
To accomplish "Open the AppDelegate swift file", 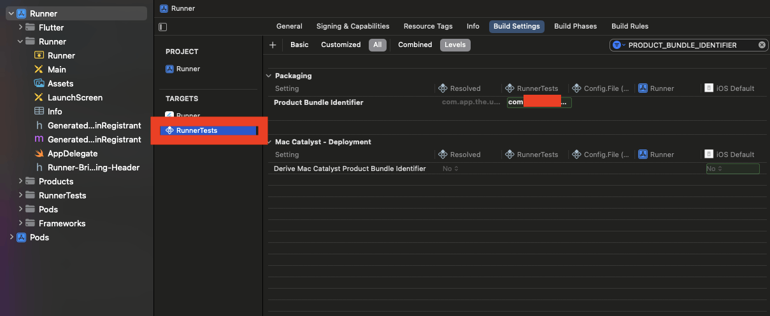I will pos(73,153).
